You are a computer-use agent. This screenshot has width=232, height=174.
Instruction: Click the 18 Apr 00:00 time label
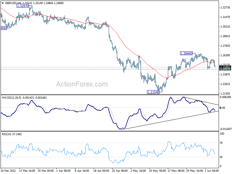101,171
